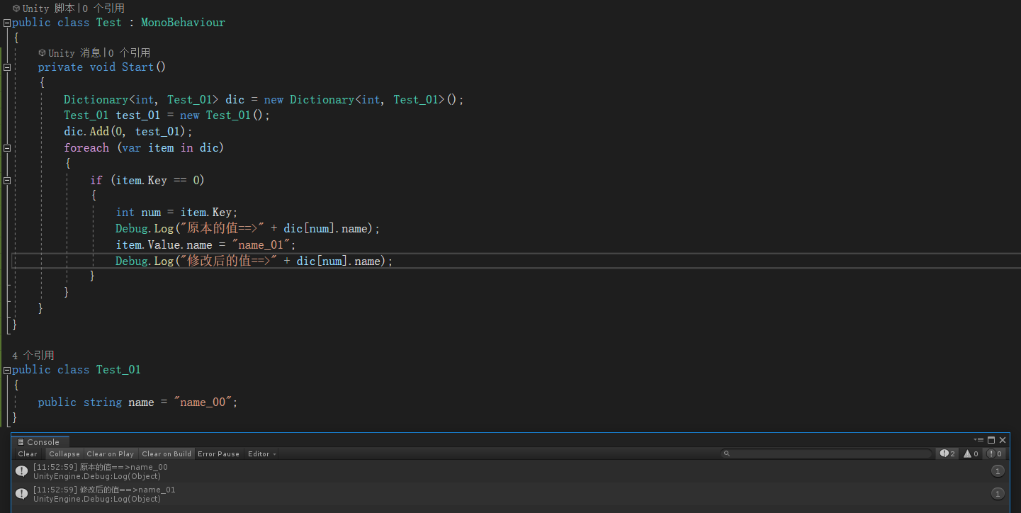
Task: Collapse the Start method block
Action: [x=7, y=67]
